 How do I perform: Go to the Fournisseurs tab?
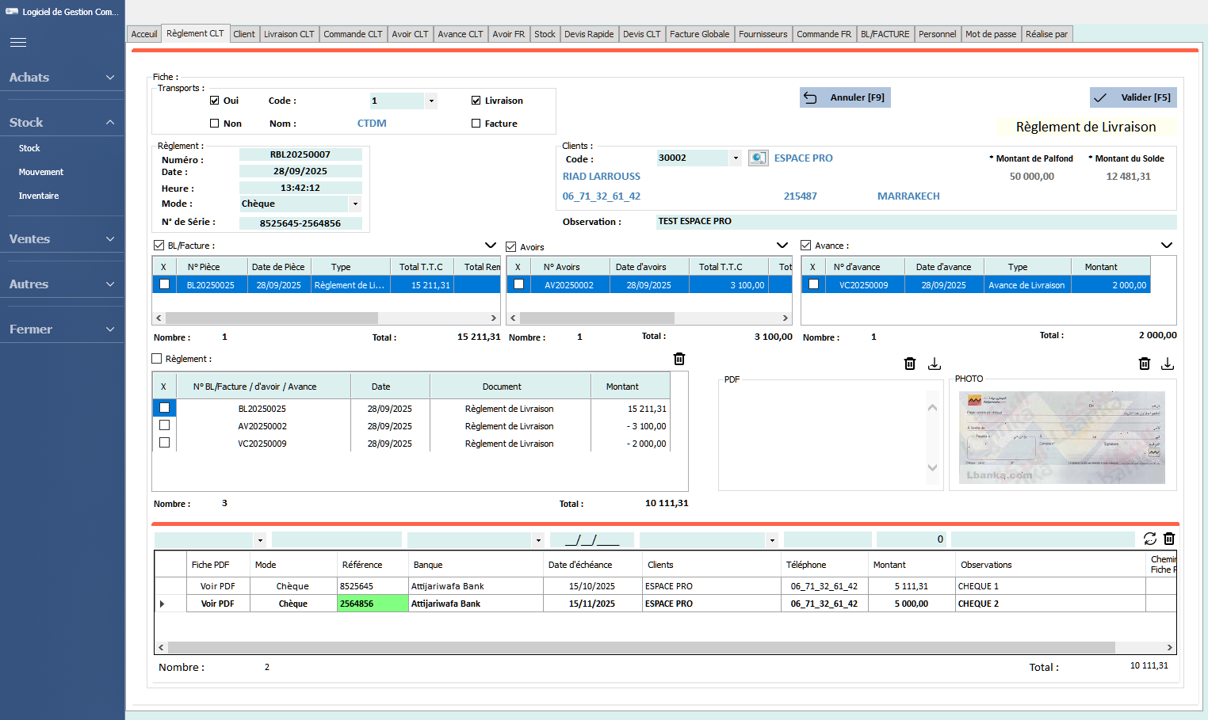(x=763, y=34)
